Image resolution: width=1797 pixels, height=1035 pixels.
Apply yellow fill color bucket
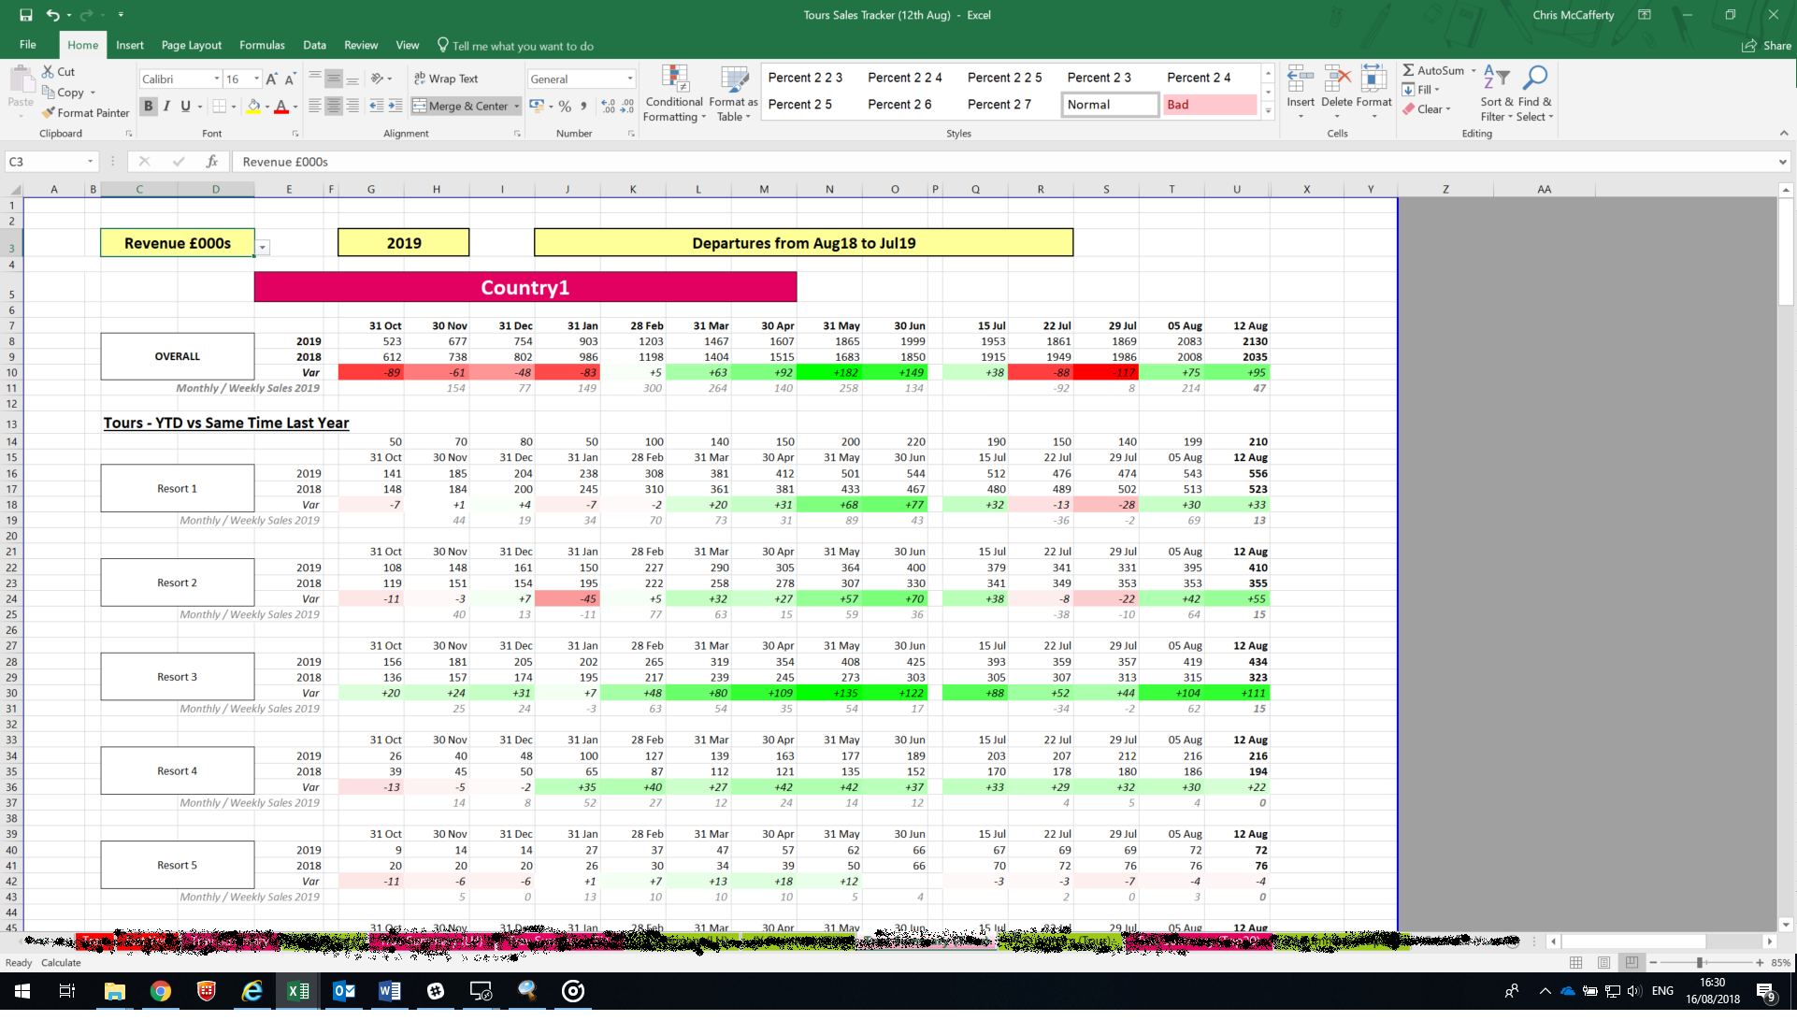[253, 107]
